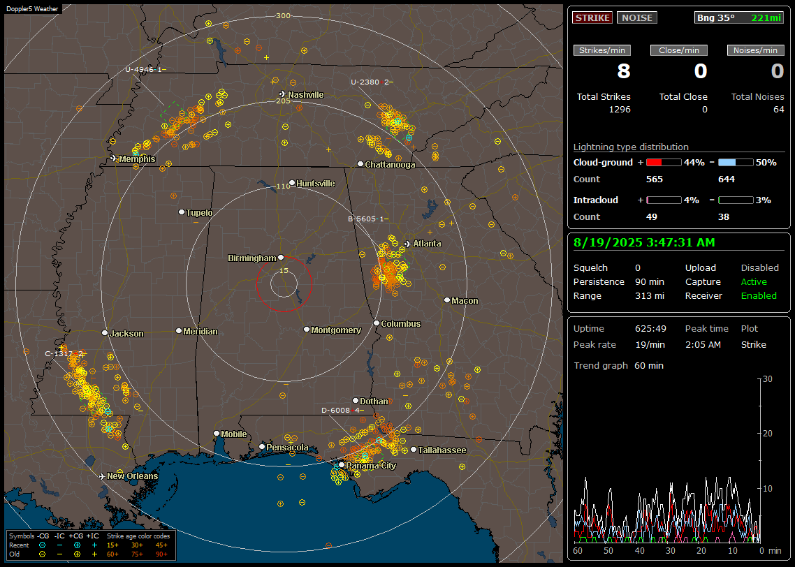This screenshot has width=795, height=567.
Task: Click the Jackson city dot marker
Action: (105, 333)
